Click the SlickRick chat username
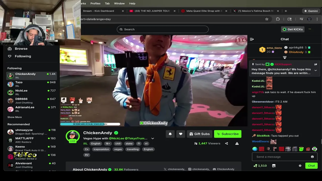Viewport: 322px width, 181px height. coord(263,136)
